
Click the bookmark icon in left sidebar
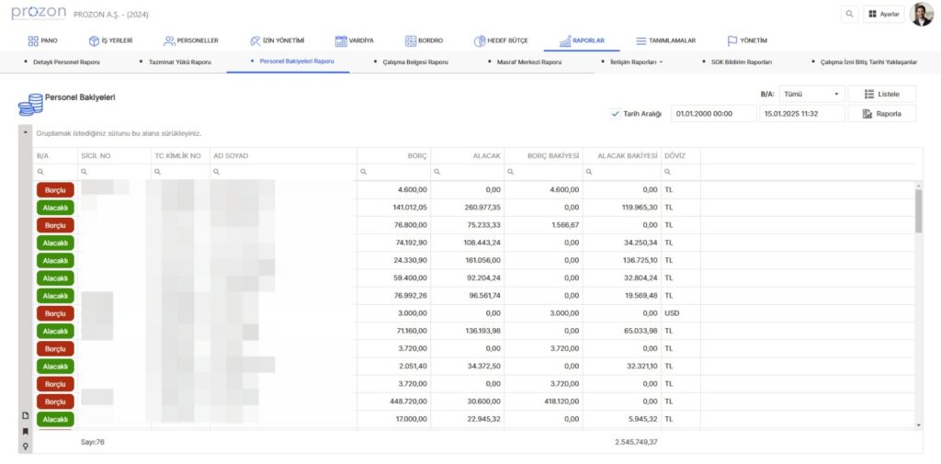(26, 431)
